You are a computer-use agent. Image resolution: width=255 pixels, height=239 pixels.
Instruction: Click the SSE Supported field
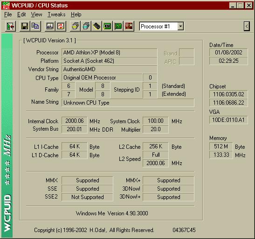click(x=87, y=189)
